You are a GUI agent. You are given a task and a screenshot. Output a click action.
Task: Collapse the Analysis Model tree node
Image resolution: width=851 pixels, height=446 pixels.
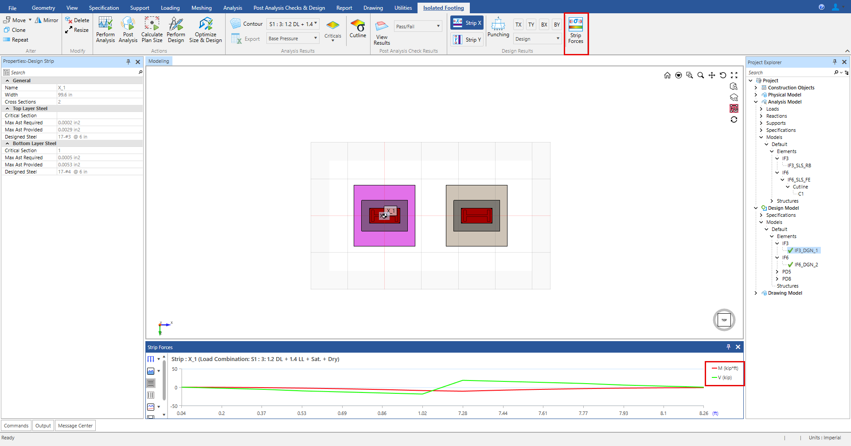756,102
